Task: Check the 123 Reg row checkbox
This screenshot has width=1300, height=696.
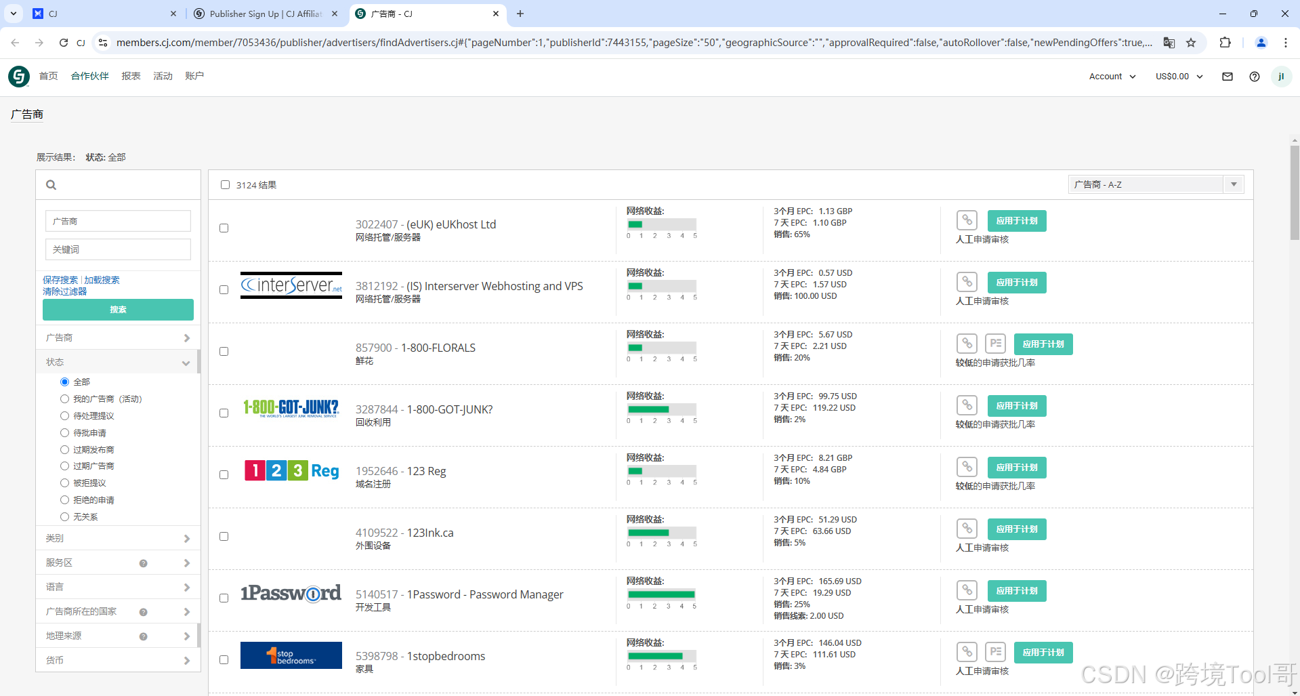Action: tap(224, 474)
